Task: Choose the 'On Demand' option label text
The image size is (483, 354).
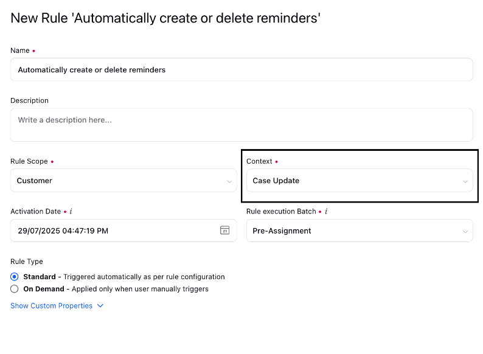Action: [x=44, y=289]
